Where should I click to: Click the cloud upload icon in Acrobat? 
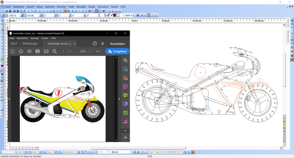pyautogui.click(x=29, y=52)
